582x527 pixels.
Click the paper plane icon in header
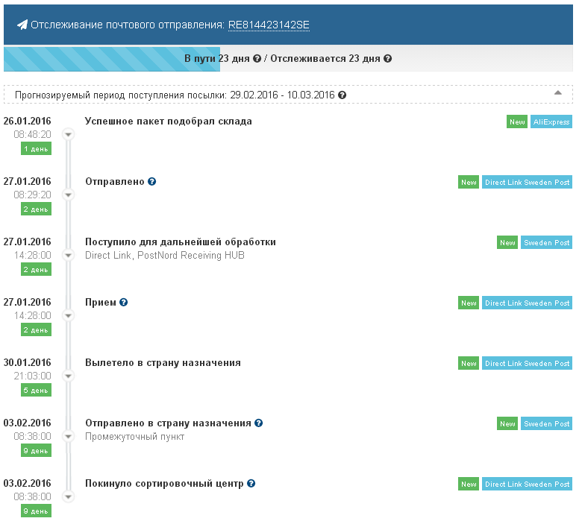pyautogui.click(x=22, y=25)
